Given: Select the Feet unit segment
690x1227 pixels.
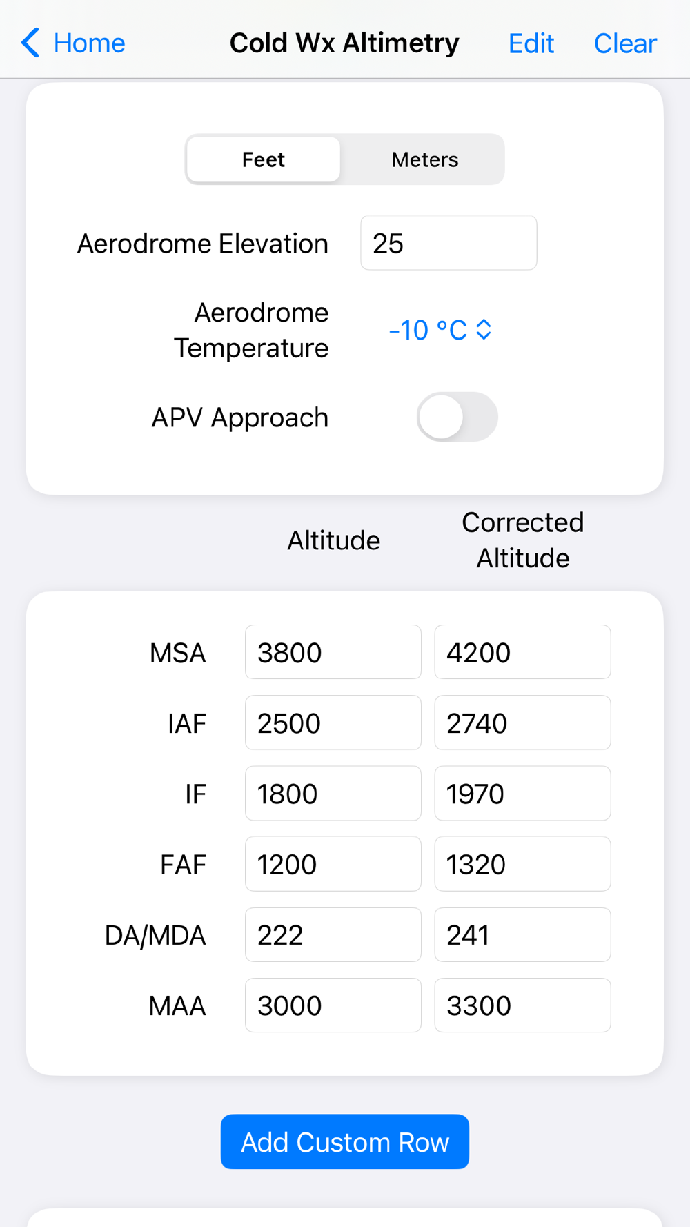Looking at the screenshot, I should (x=264, y=159).
